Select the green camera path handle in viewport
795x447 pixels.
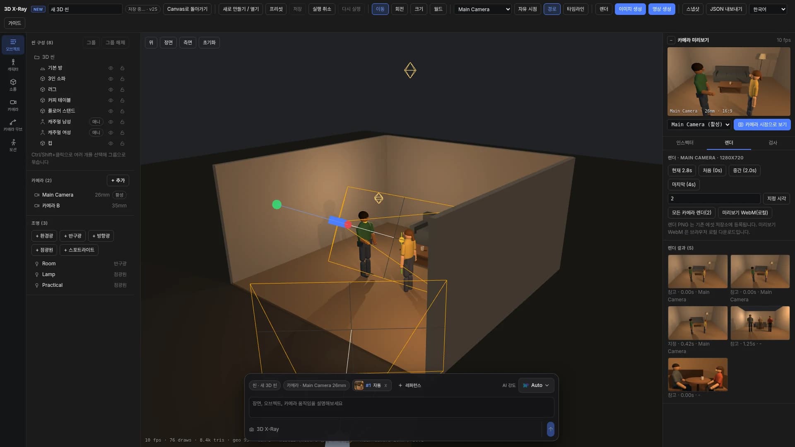tap(277, 204)
